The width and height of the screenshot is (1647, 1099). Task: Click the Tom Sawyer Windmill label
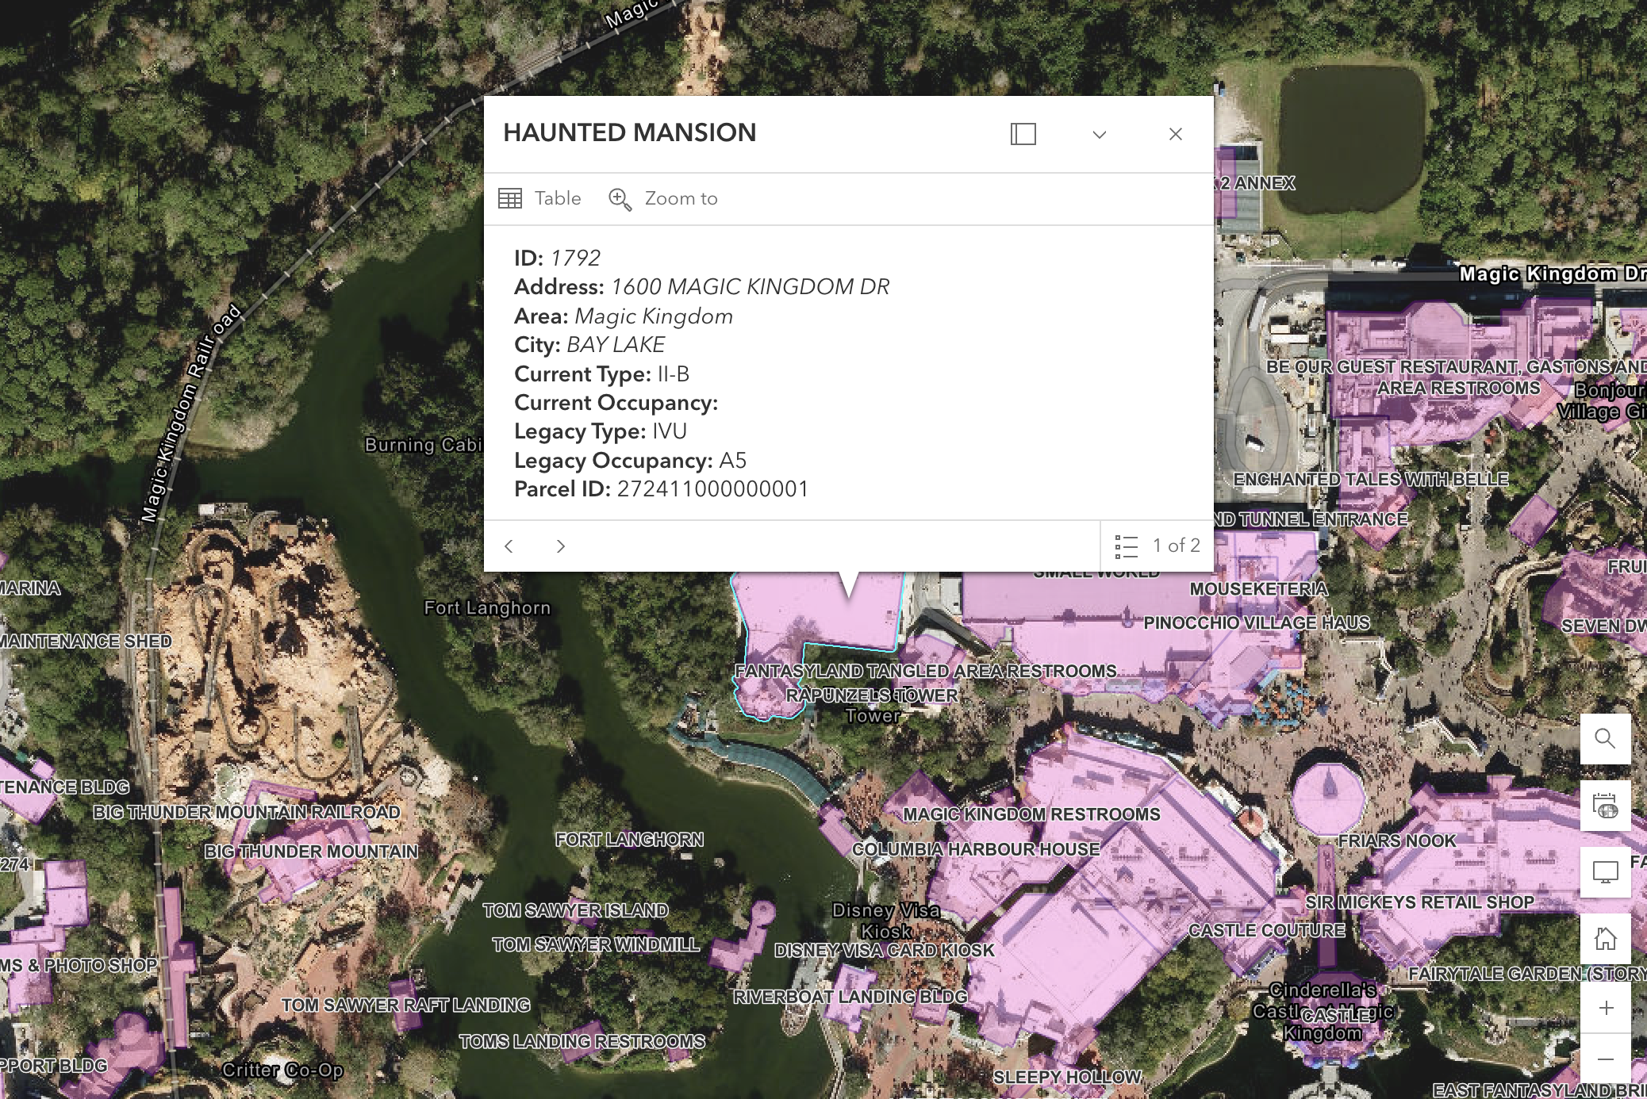(x=596, y=944)
